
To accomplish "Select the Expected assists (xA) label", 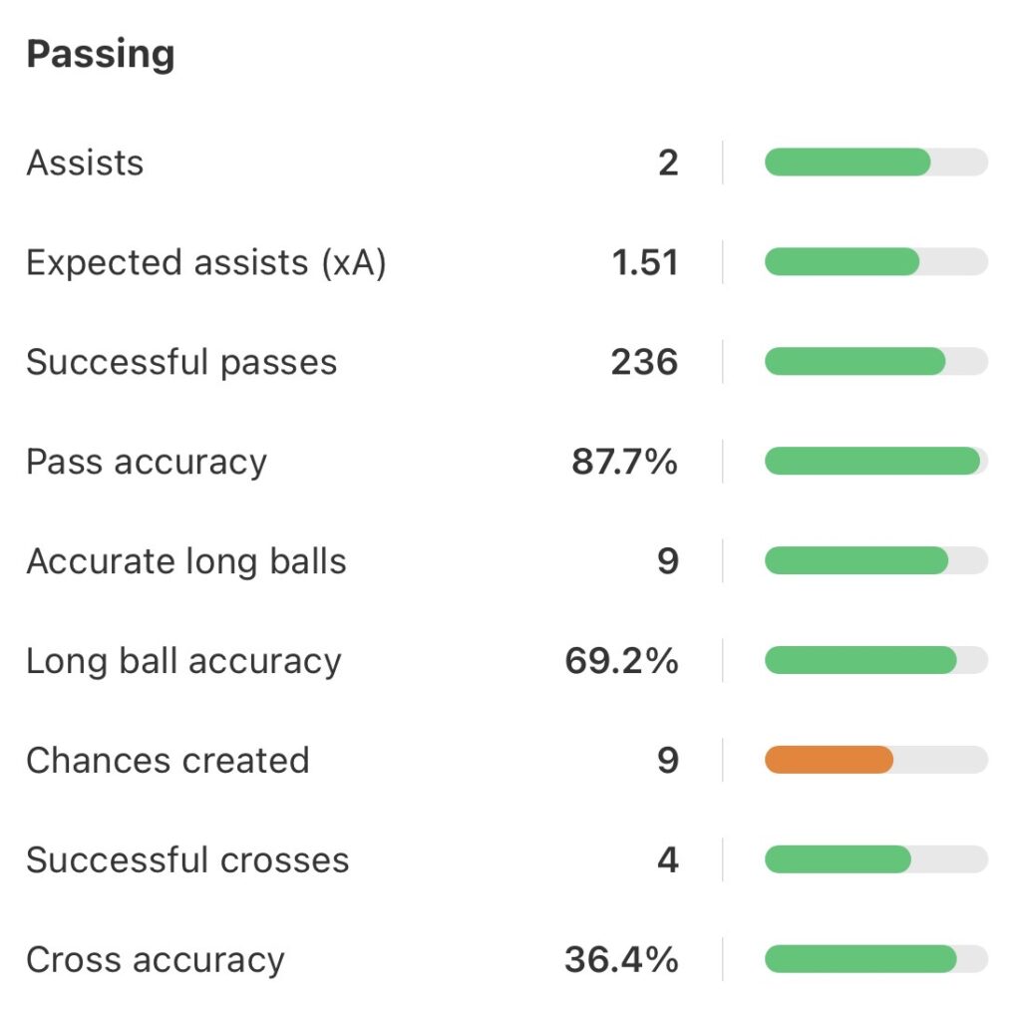I will click(x=205, y=262).
